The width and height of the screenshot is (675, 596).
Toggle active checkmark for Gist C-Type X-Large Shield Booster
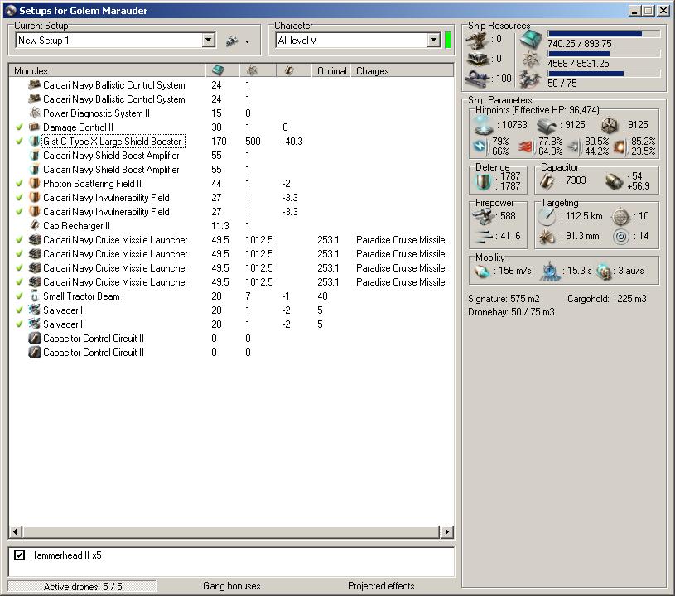[x=19, y=142]
